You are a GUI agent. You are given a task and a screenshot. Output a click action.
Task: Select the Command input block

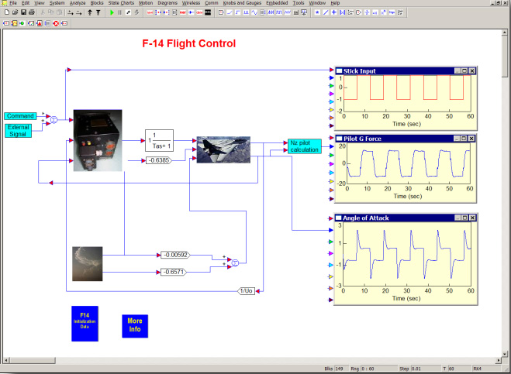coord(20,115)
